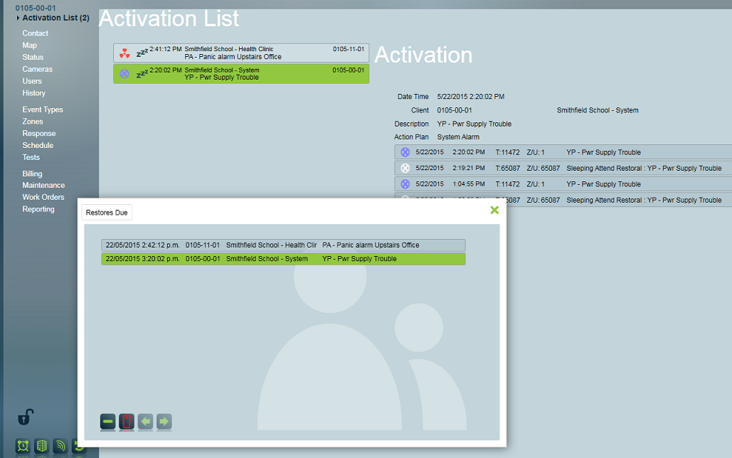
Task: Click client number 0105-00-01 in Activation details
Action: coord(455,110)
